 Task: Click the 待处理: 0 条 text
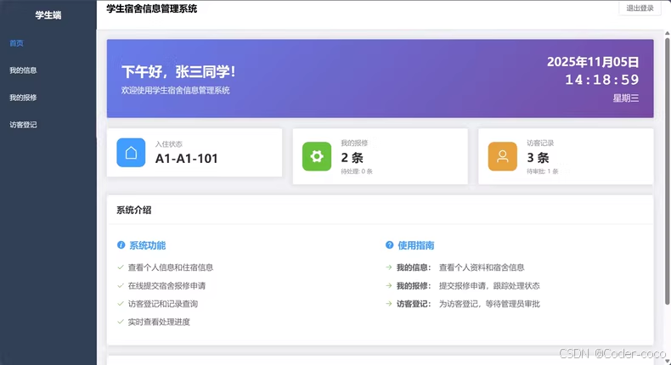357,171
